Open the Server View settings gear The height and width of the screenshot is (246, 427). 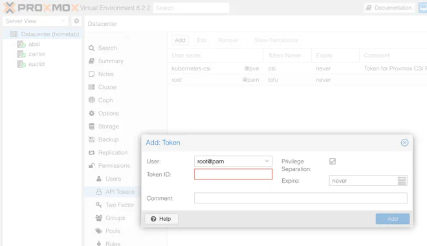click(76, 21)
